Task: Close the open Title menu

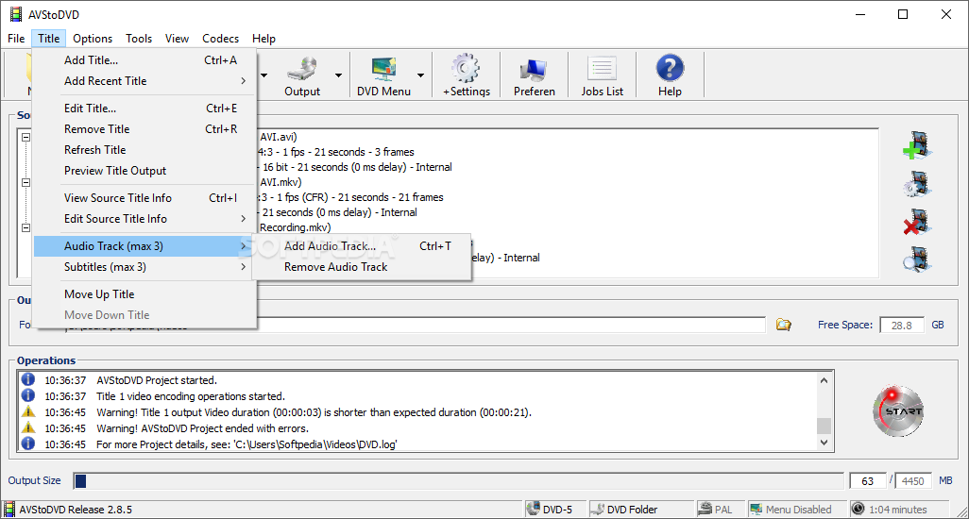Action: coord(49,39)
